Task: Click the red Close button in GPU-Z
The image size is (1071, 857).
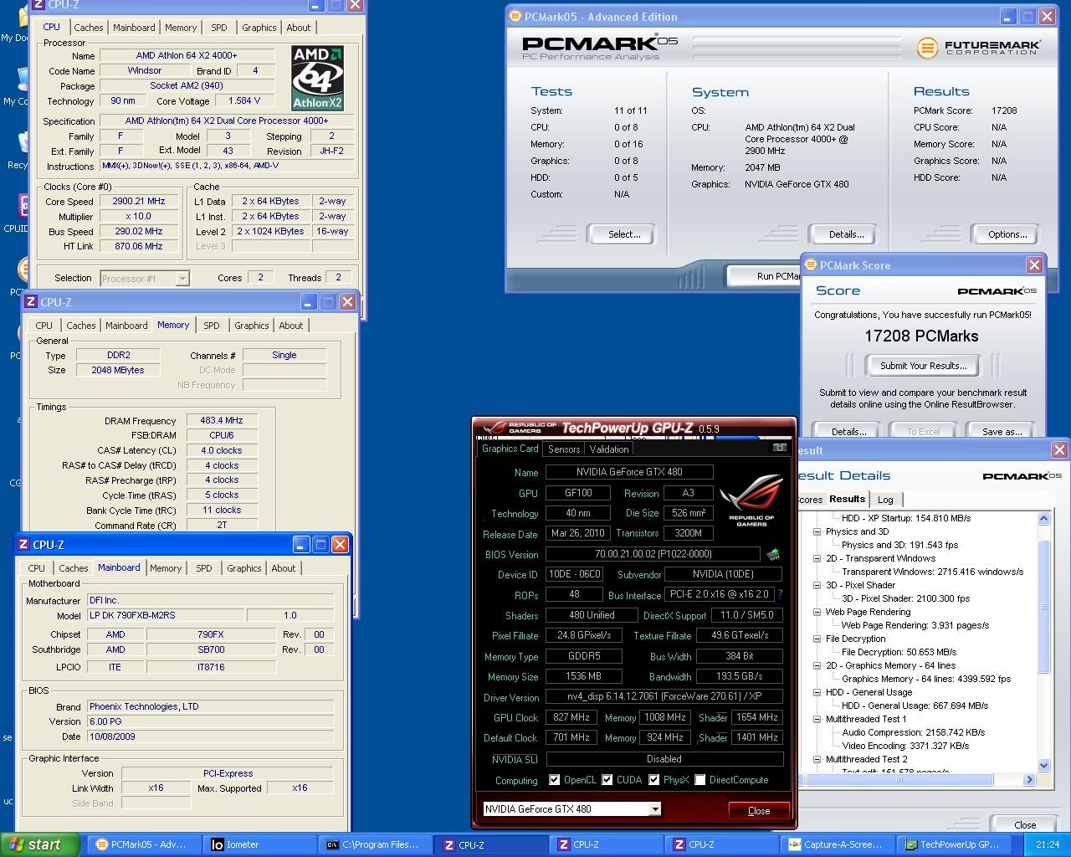Action: (759, 810)
